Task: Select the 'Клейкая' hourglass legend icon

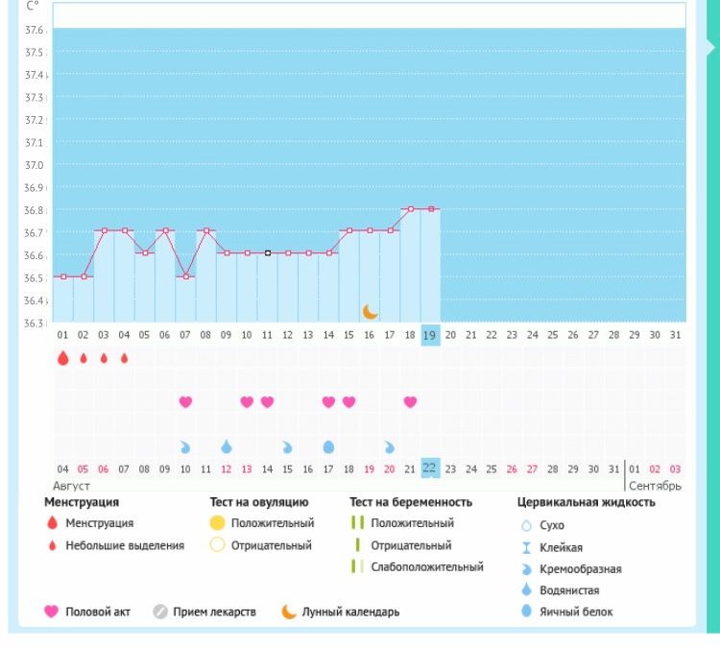Action: 526,547
